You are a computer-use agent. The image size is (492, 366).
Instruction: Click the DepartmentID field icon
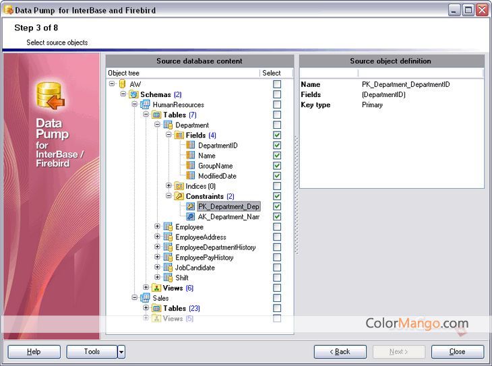point(191,145)
